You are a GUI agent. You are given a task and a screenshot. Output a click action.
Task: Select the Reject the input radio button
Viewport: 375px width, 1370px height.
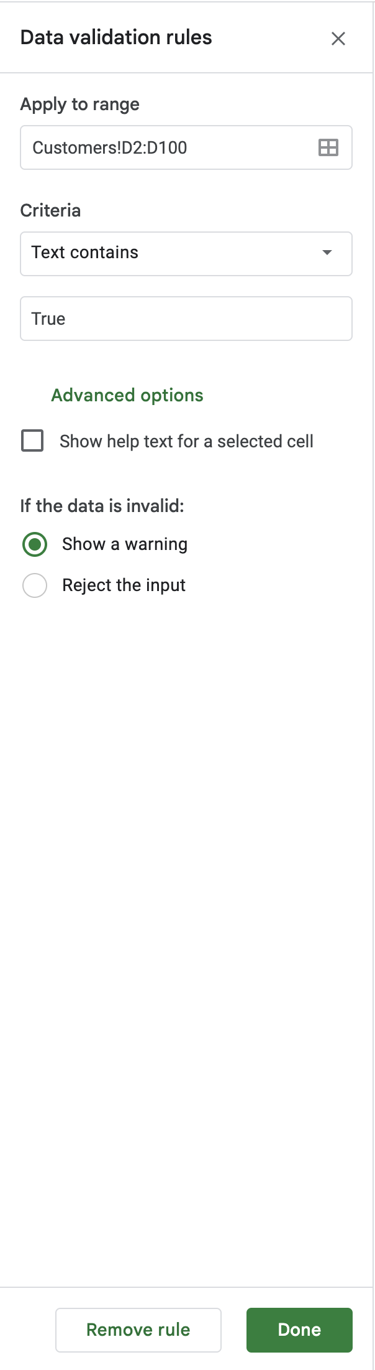(35, 585)
